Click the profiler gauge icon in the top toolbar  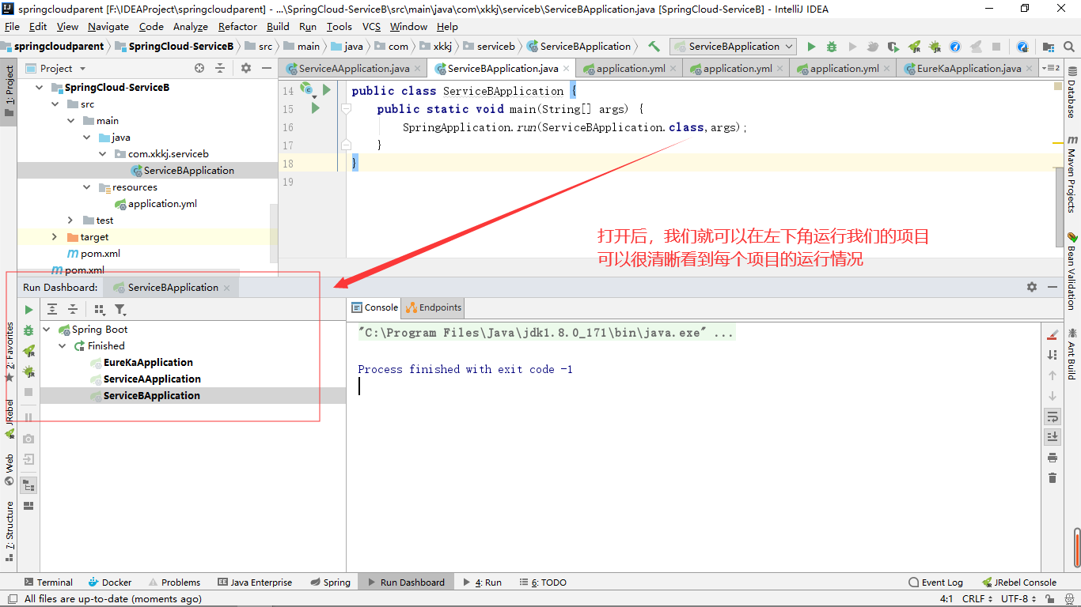tap(955, 47)
